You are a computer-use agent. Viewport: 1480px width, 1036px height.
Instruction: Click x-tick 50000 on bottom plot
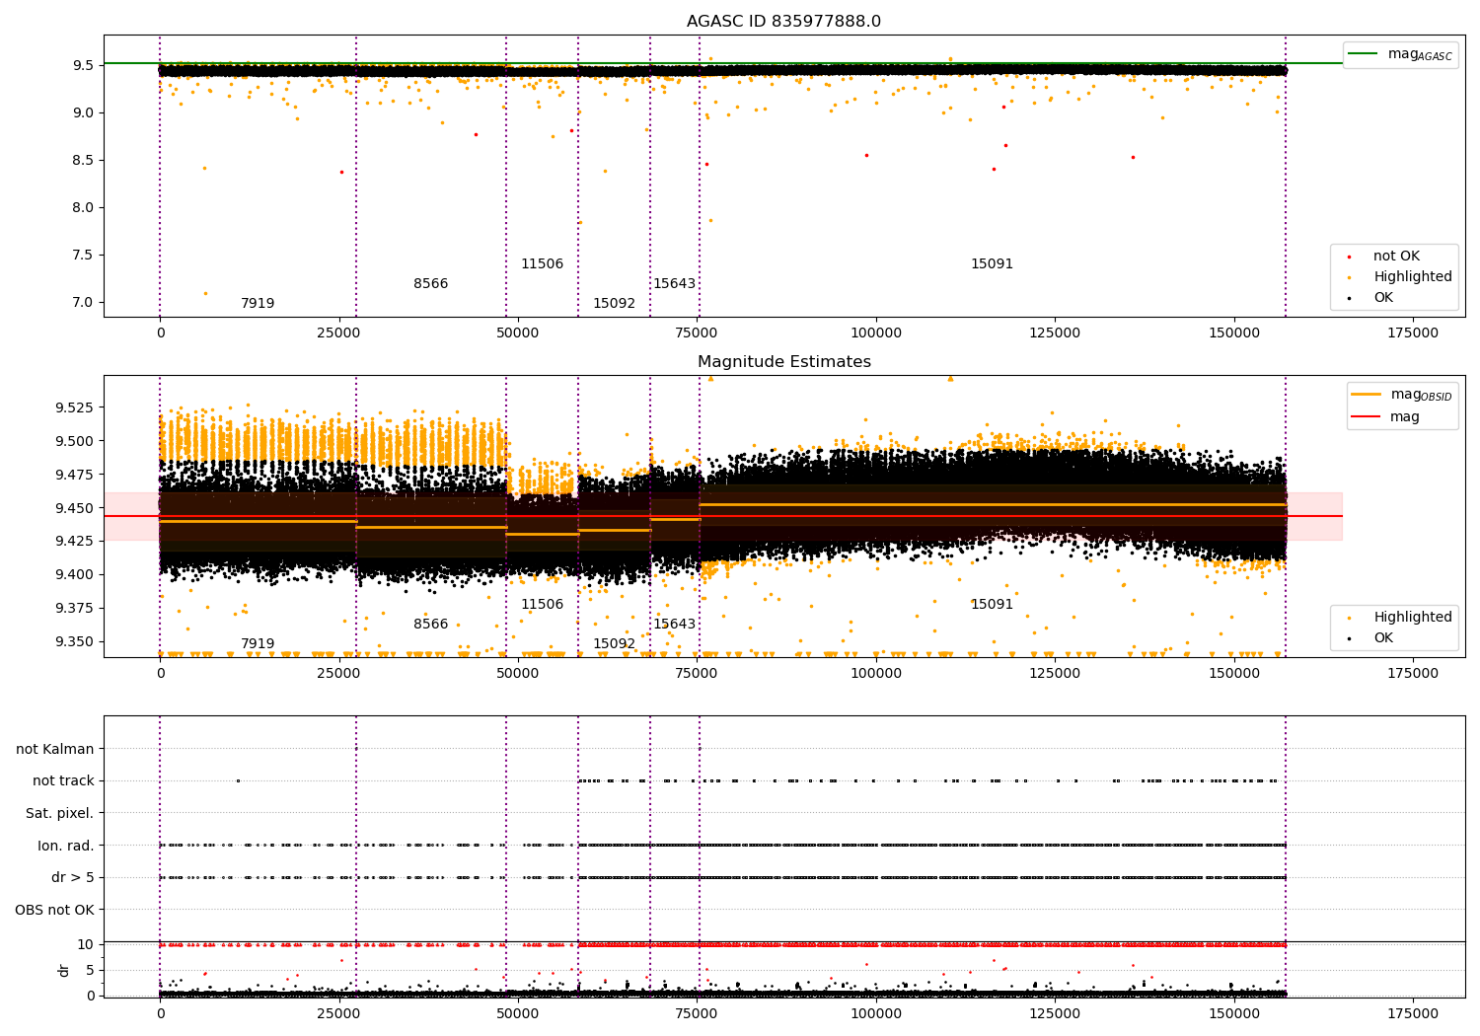(518, 1014)
